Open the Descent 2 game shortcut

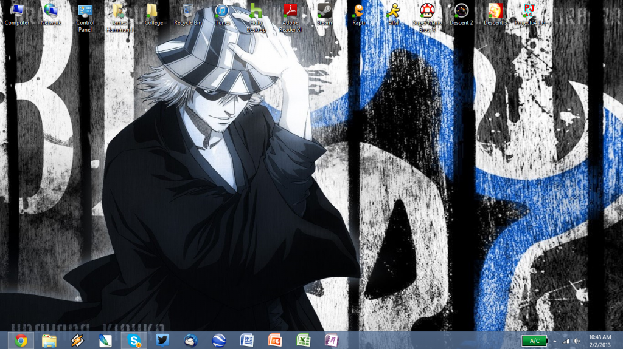click(461, 15)
